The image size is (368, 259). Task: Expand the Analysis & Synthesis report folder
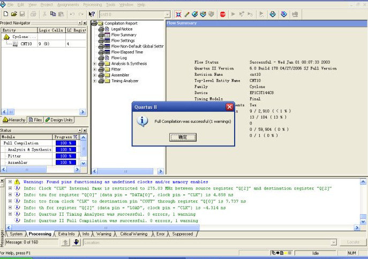click(95, 64)
